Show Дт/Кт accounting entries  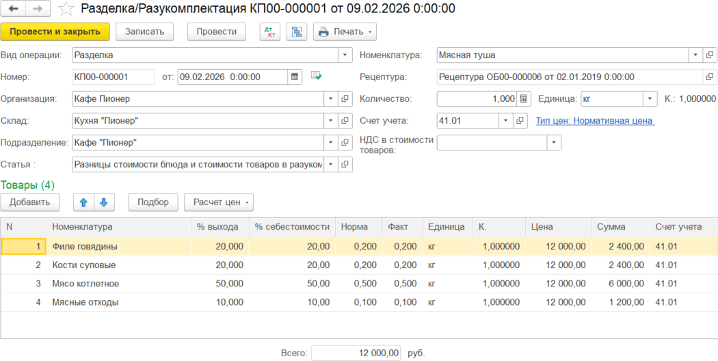pyautogui.click(x=270, y=31)
